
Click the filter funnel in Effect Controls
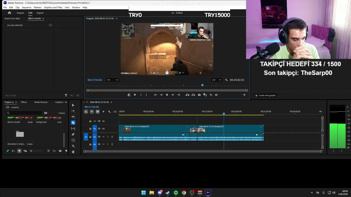(x=66, y=95)
